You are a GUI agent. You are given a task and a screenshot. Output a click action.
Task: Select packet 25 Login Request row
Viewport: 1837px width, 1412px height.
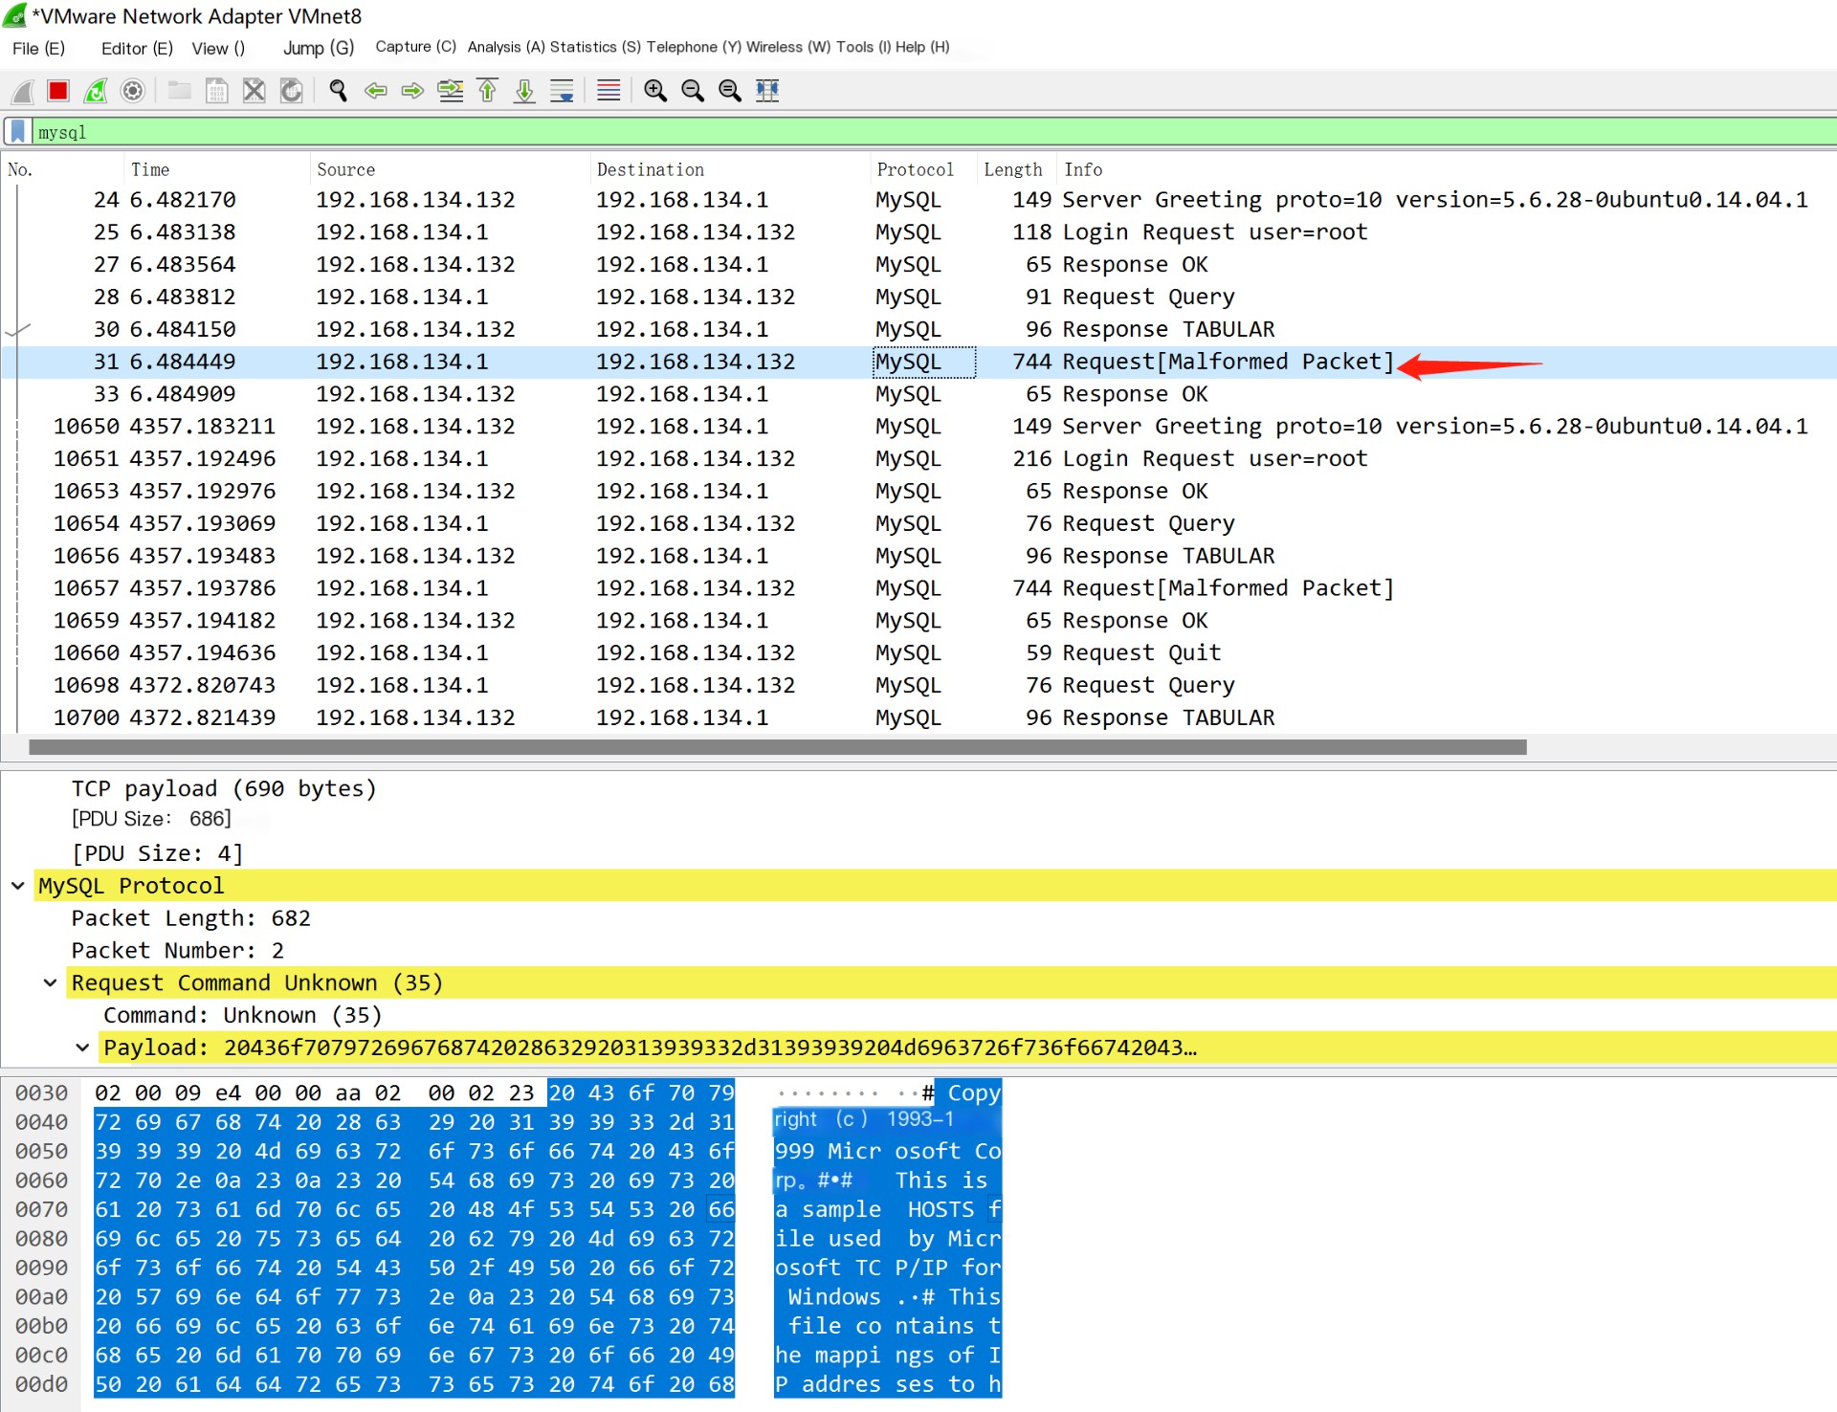point(918,232)
